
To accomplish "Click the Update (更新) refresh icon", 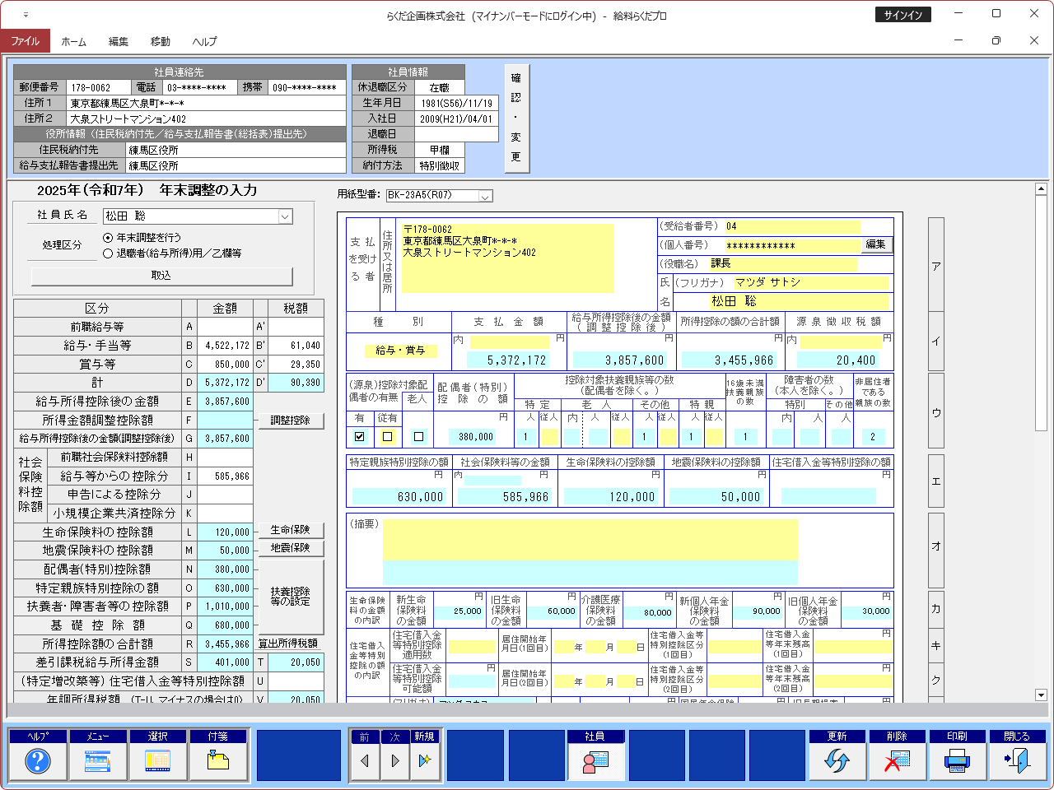I will (837, 761).
